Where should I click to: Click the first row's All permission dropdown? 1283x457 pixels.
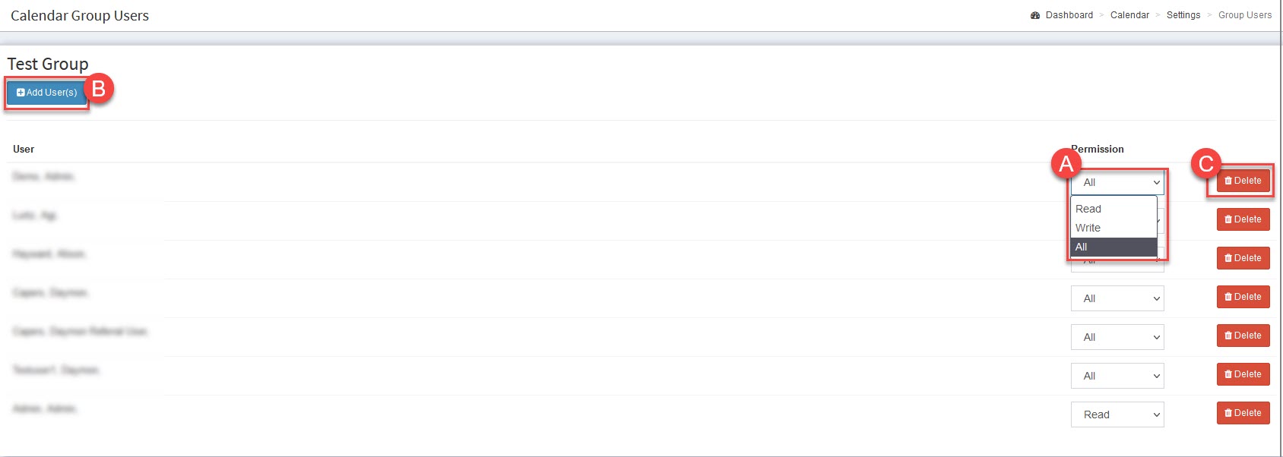point(1117,182)
